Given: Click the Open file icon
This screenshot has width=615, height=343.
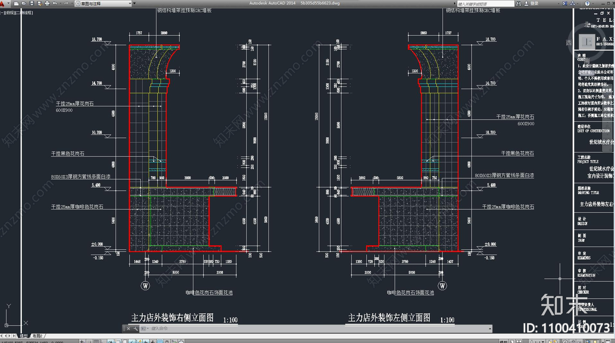Looking at the screenshot, I should (x=24, y=3).
